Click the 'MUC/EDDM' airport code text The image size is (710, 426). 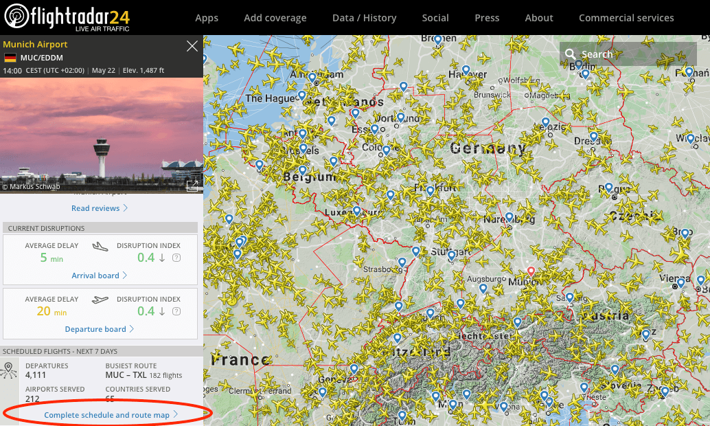[42, 58]
